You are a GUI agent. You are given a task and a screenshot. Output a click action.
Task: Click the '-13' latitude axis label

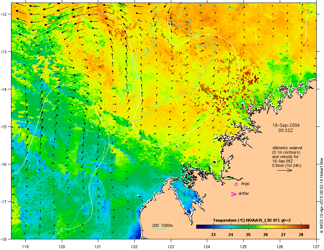(4, 52)
